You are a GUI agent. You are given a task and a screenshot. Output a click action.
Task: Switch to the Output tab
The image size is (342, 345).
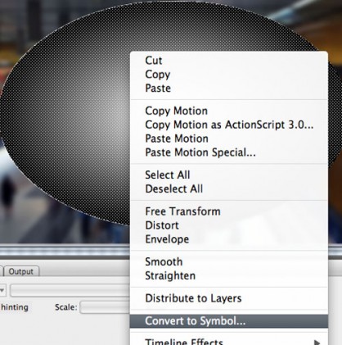21,271
